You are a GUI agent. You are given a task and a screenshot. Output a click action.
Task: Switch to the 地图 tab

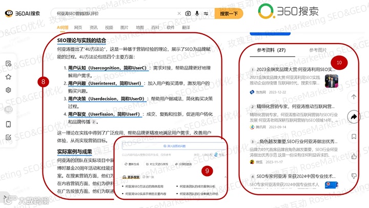click(140, 28)
